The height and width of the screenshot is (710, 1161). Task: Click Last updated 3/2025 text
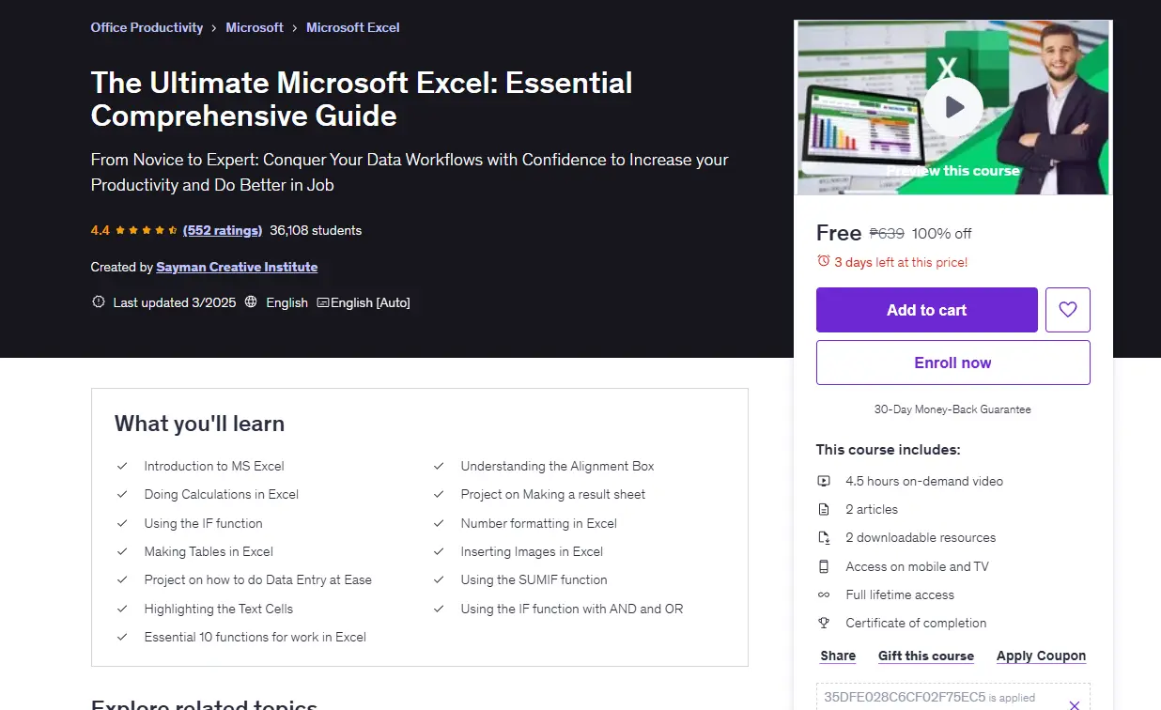(174, 302)
